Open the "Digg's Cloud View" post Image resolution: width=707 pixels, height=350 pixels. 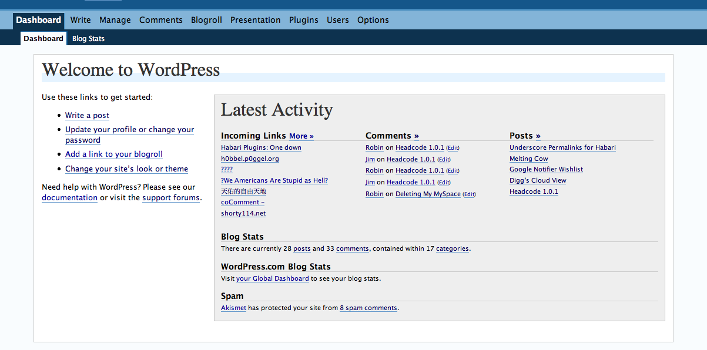pos(538,181)
